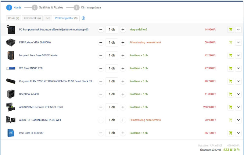Image resolution: width=244 pixels, height=155 pixels.
Task: Click the 260 990 Ft price value
Action: (x=210, y=107)
